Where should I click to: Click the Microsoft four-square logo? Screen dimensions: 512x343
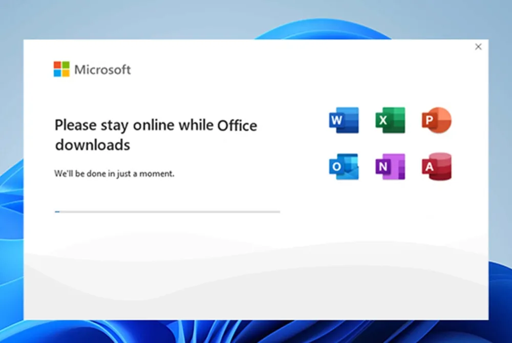pyautogui.click(x=62, y=69)
